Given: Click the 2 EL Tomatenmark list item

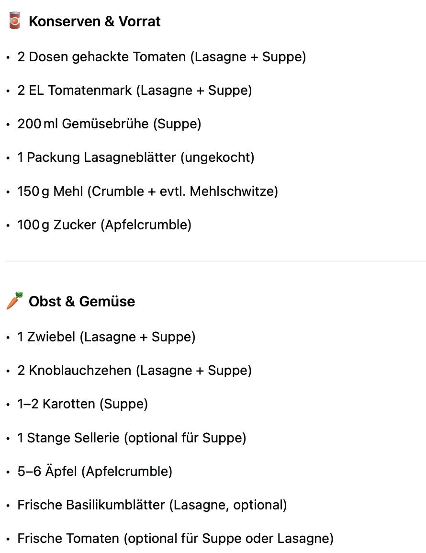Looking at the screenshot, I should click(x=135, y=90).
